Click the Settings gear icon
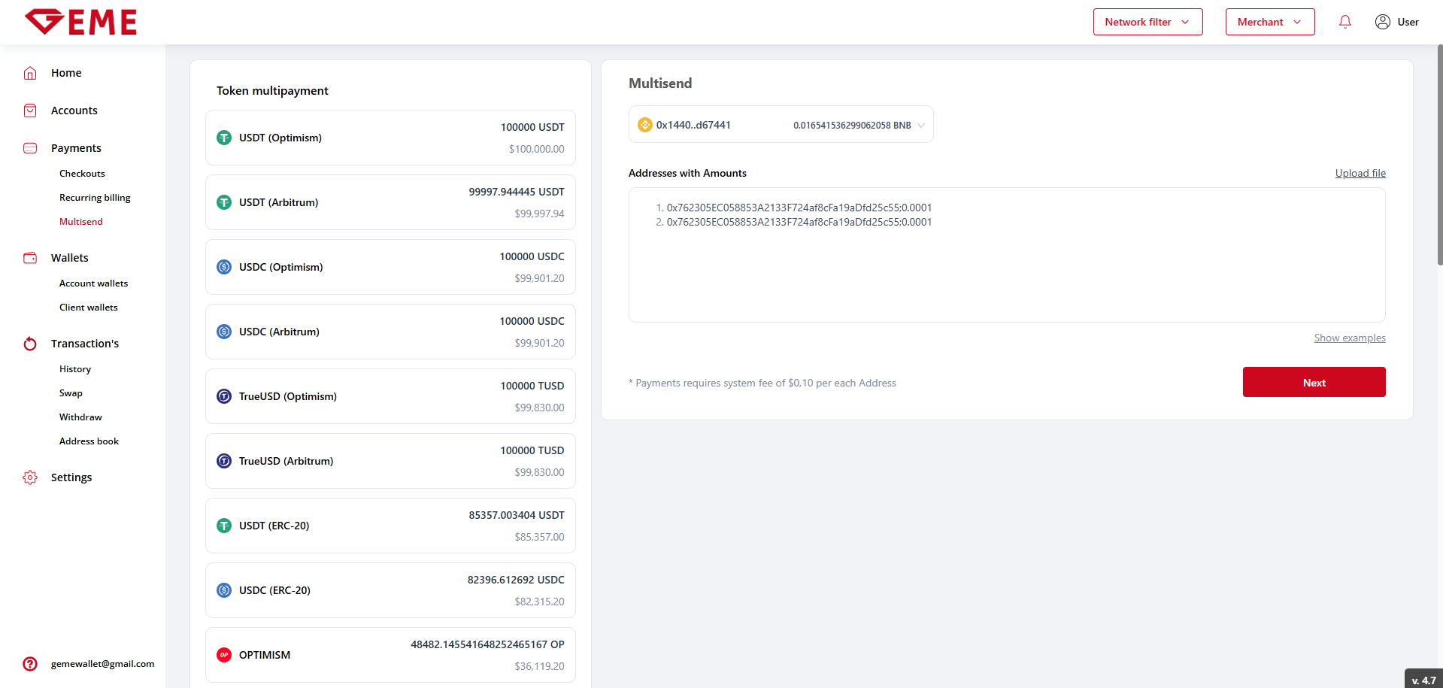 pos(30,477)
